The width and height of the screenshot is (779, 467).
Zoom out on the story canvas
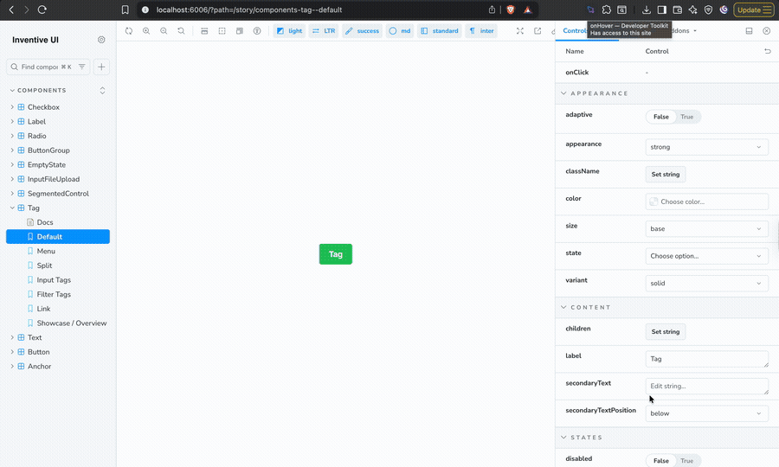coord(164,31)
